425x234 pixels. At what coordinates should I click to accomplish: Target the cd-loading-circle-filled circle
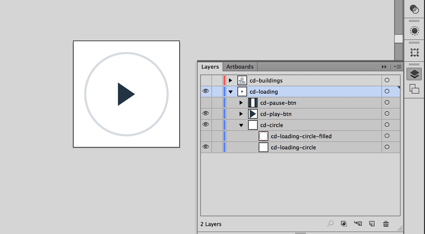point(387,136)
